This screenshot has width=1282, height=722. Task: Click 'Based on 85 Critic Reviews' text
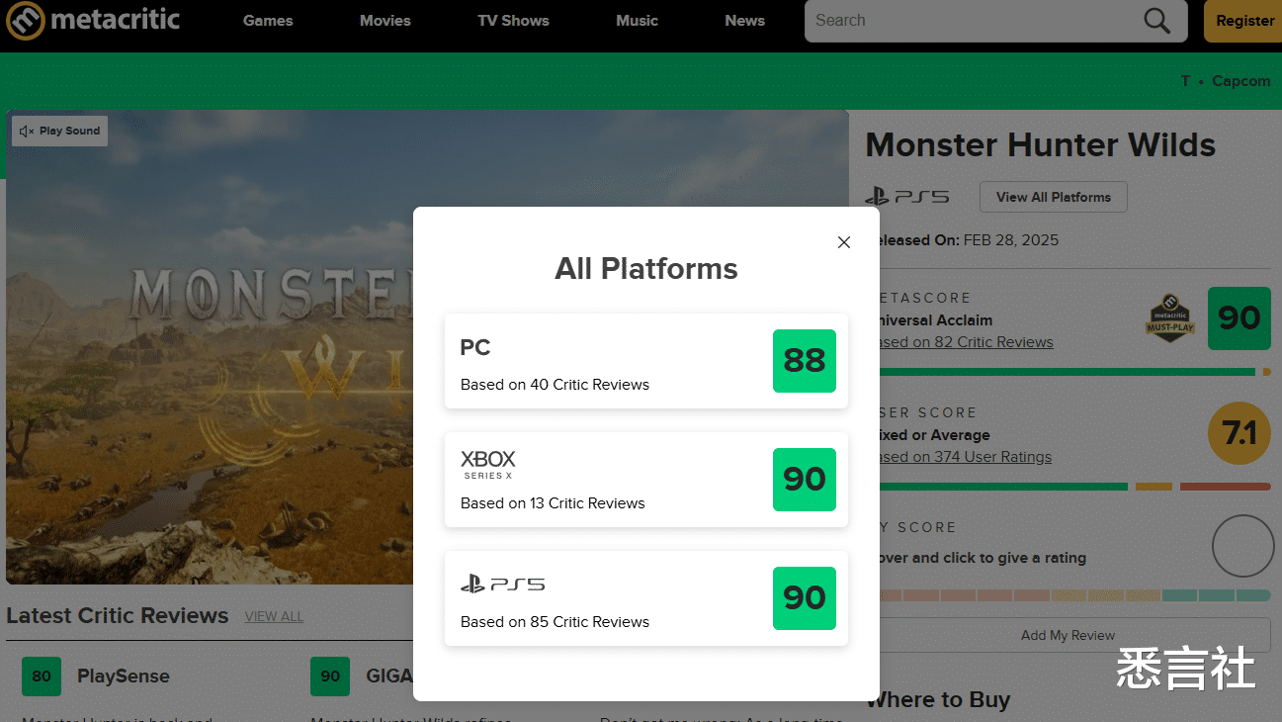click(x=555, y=622)
